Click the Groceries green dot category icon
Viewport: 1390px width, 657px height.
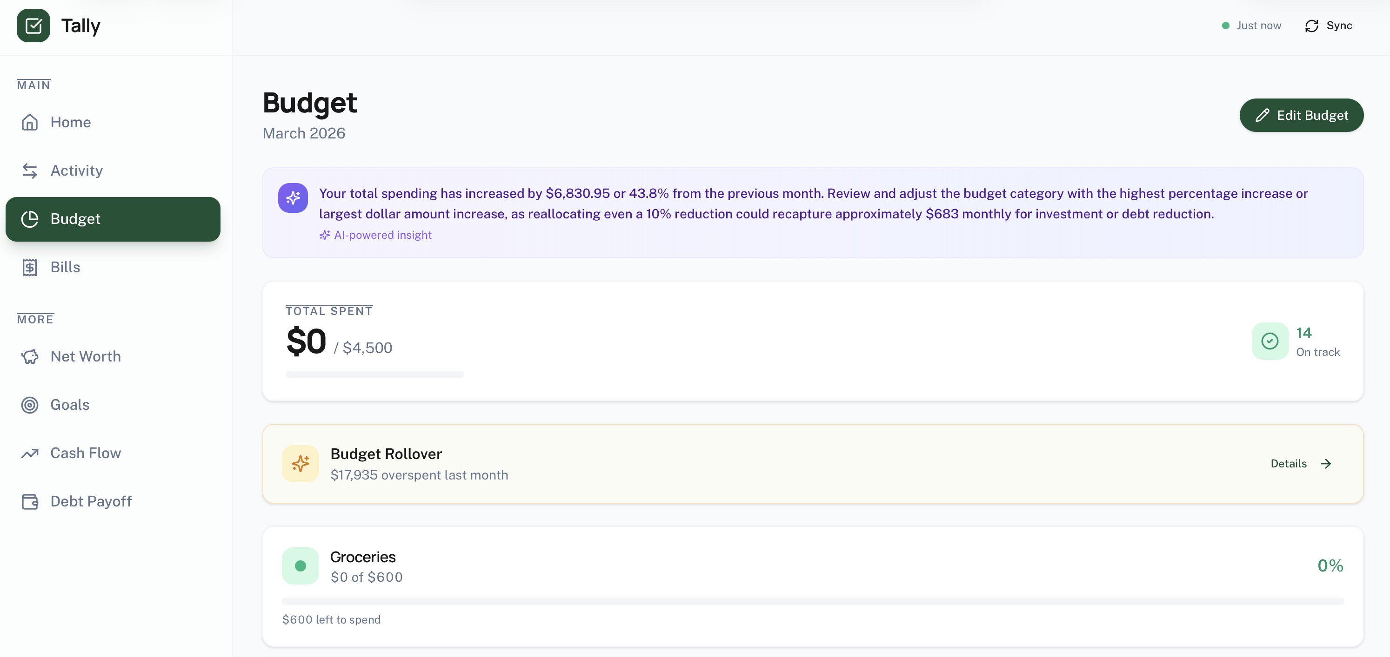click(301, 566)
